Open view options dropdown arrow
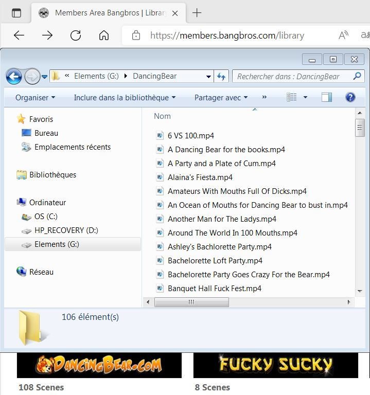Viewport: 370px width, 395px height. click(x=305, y=97)
